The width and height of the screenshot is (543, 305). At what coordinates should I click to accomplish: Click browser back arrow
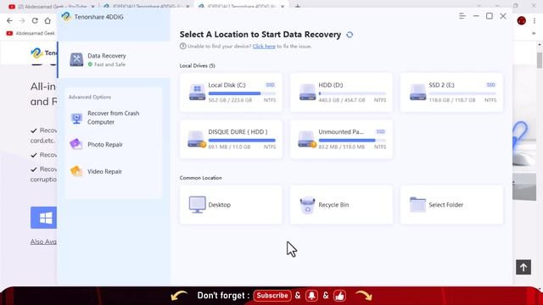click(9, 20)
